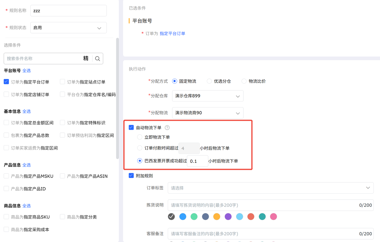This screenshot has width=380, height=242.
Task: Check 订单为指定平台订单 checkbox
Action: [6, 82]
